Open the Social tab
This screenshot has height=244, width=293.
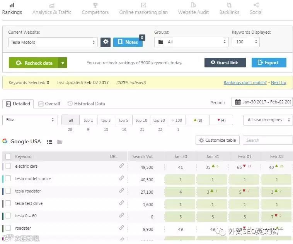coord(256,9)
